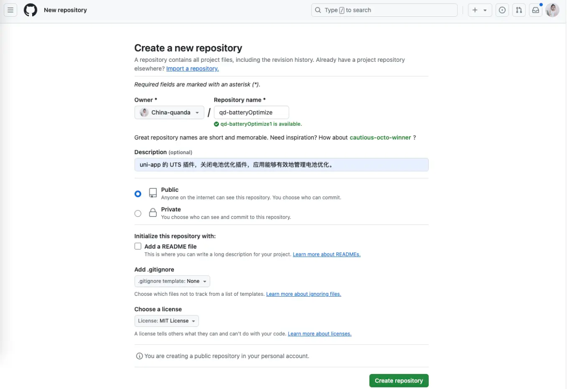Screen dimensions: 567x389
Task: Open the License dropdown showing MIT License
Action: 166,321
